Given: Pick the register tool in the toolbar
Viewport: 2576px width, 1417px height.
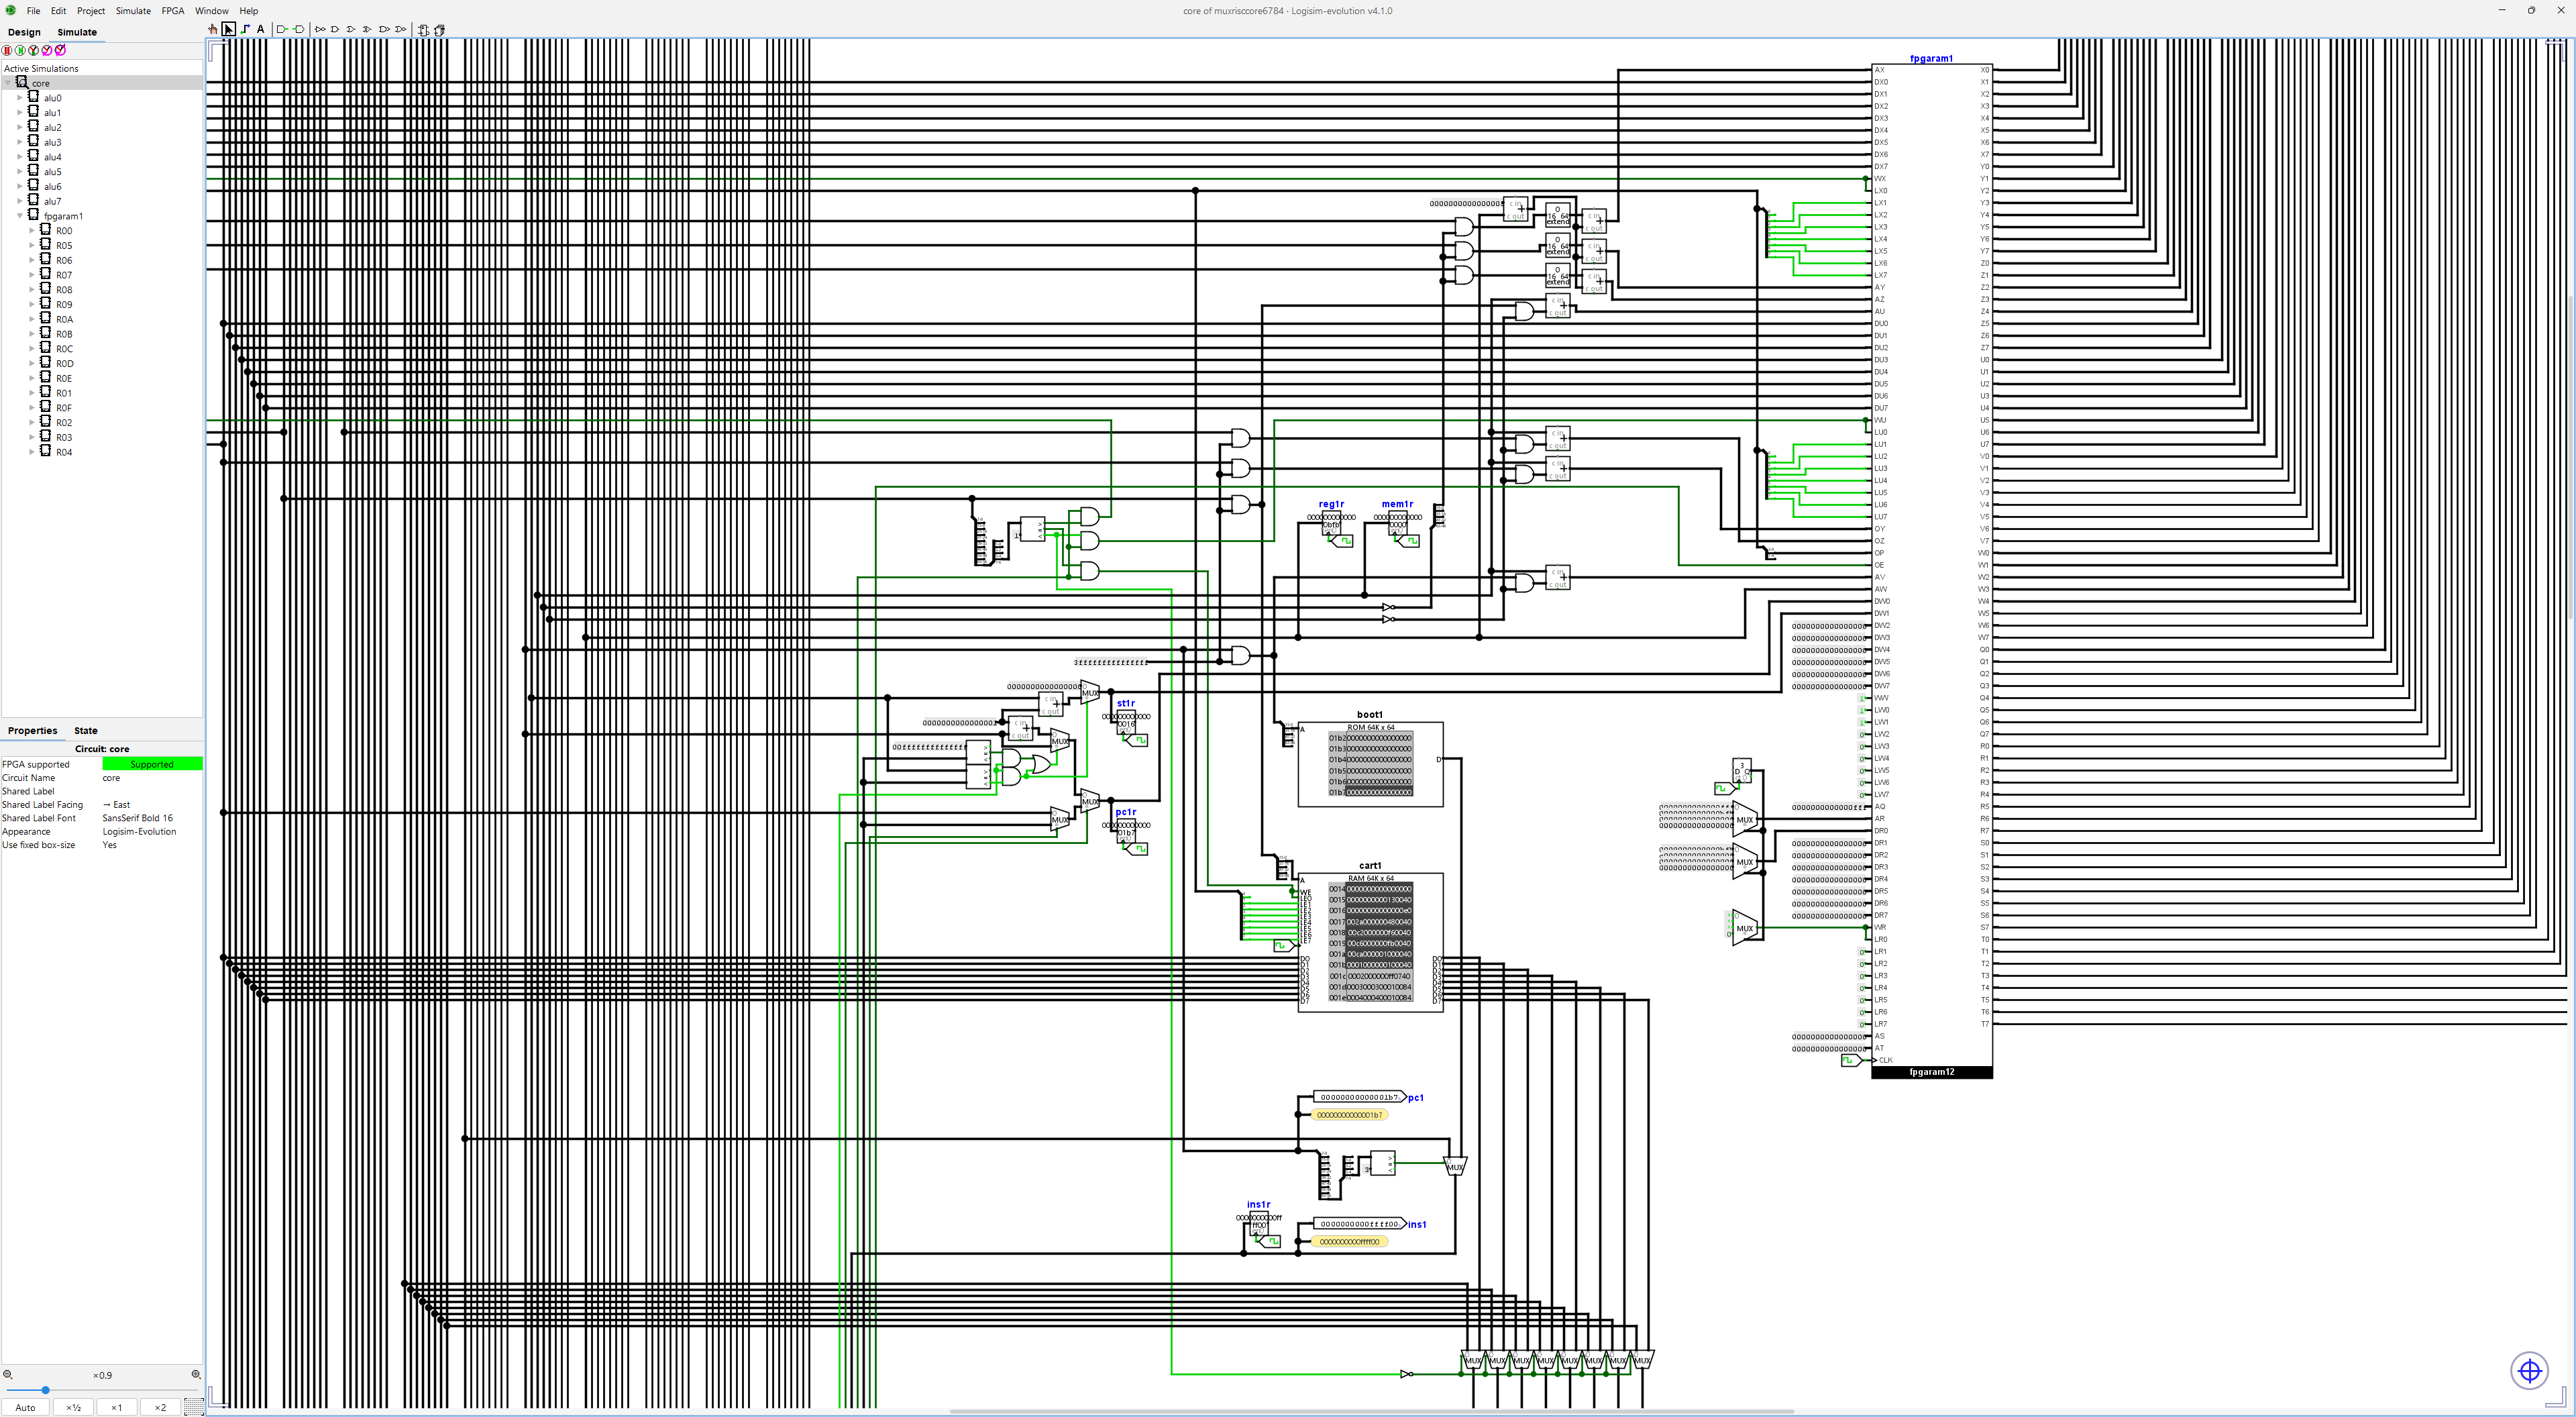Looking at the screenshot, I should click(x=439, y=30).
